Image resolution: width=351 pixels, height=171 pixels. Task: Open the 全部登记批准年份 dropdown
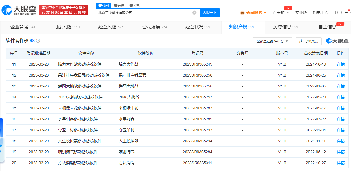click(x=273, y=41)
